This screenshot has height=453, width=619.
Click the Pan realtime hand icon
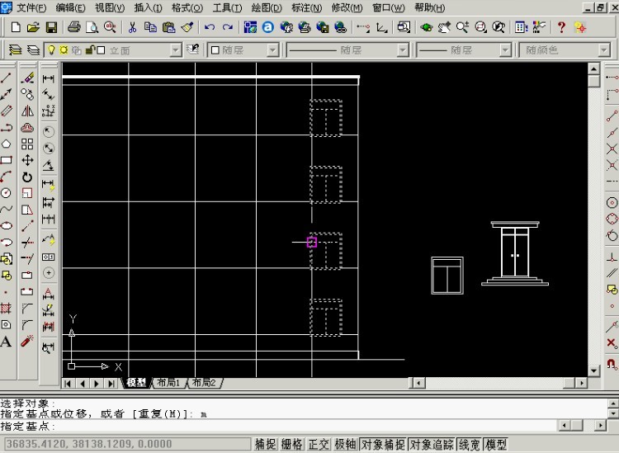pyautogui.click(x=444, y=27)
